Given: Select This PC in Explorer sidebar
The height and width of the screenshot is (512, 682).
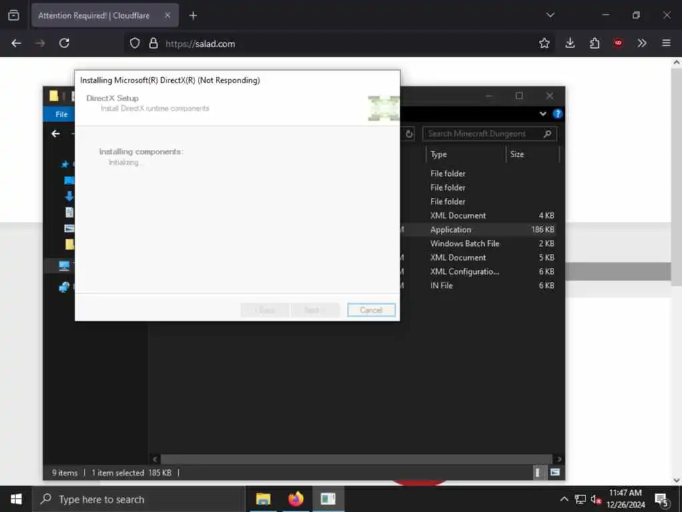Looking at the screenshot, I should (64, 265).
